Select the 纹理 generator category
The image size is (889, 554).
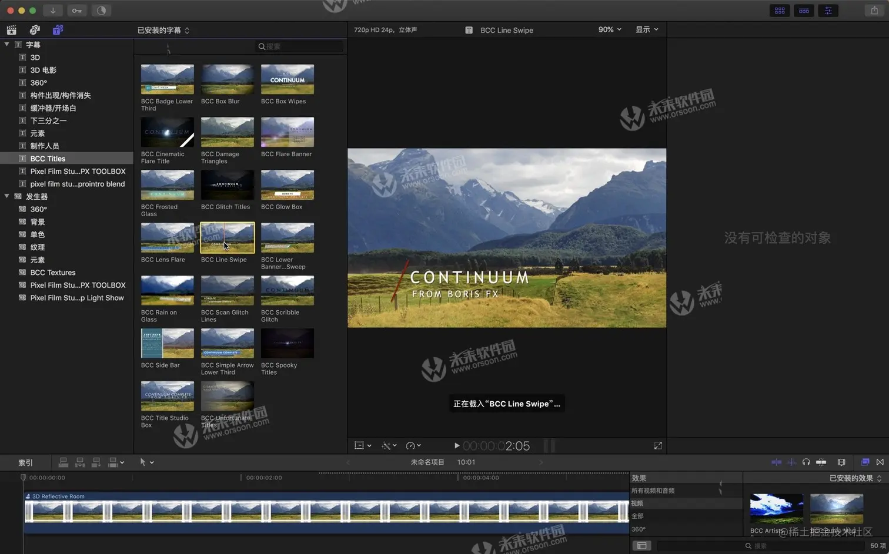tap(38, 247)
